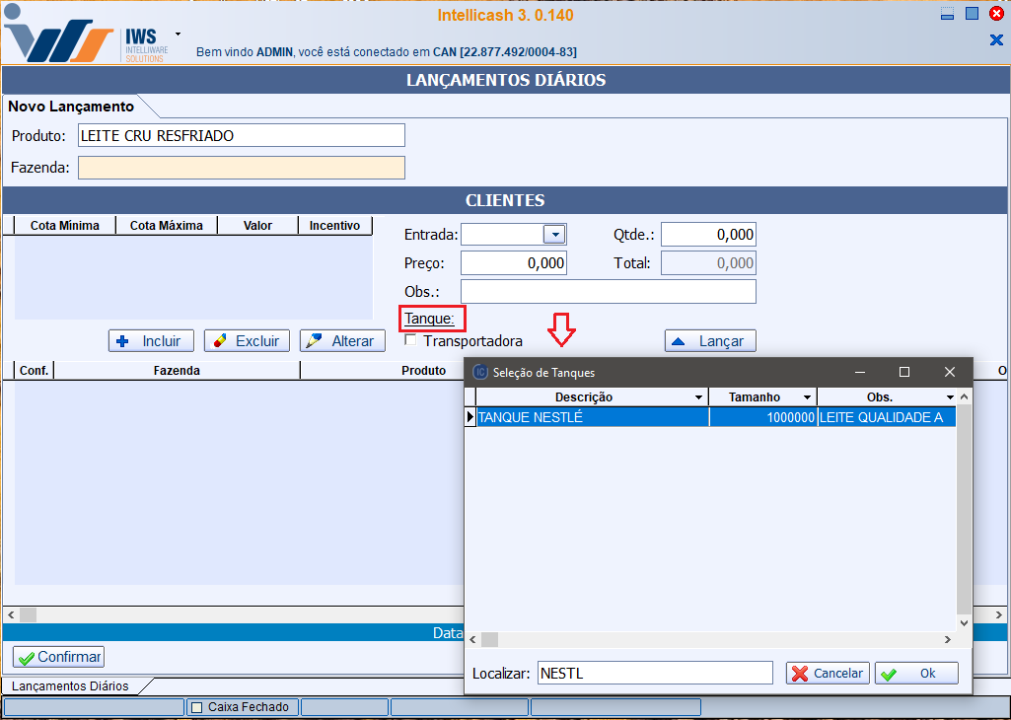Toggle the Caixa Fechado checkbox
This screenshot has height=720, width=1011.
[x=197, y=707]
